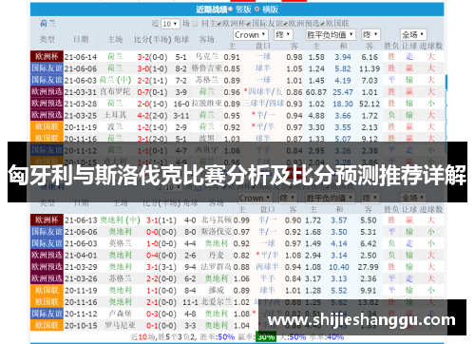Open the 挪威 team link
This screenshot has height=344, width=475.
click(x=217, y=290)
